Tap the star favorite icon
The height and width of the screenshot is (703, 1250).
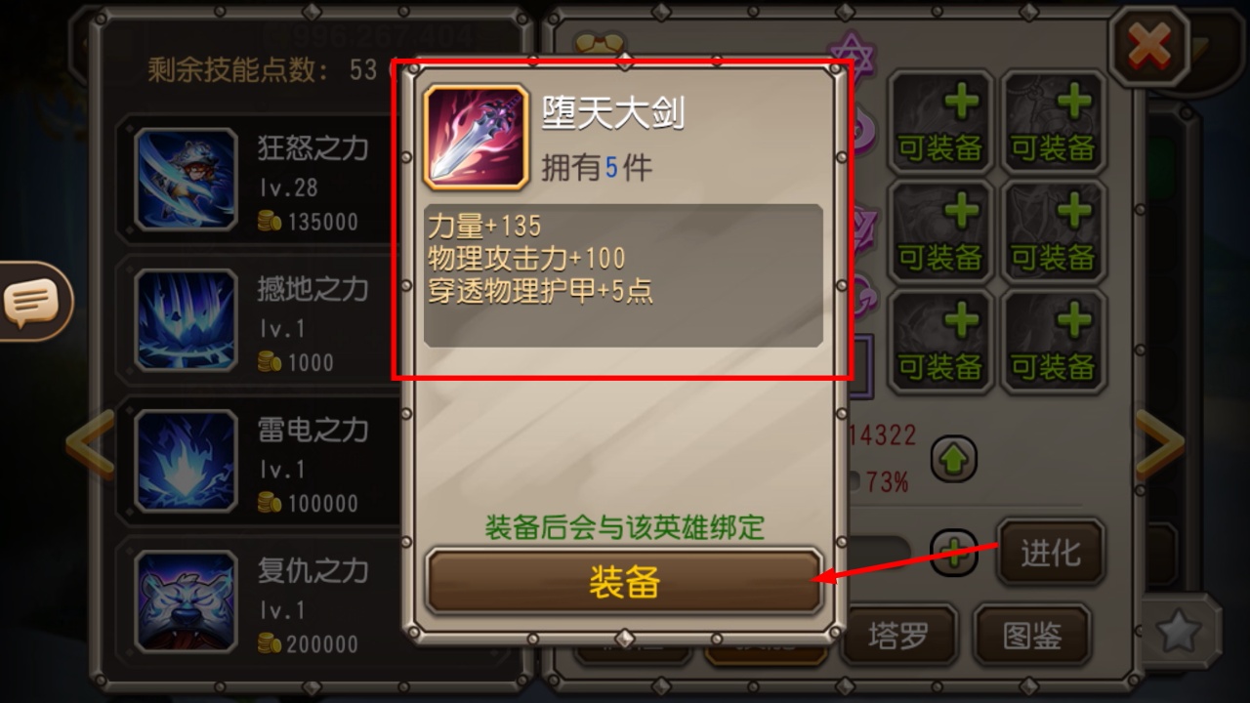pos(1178,633)
